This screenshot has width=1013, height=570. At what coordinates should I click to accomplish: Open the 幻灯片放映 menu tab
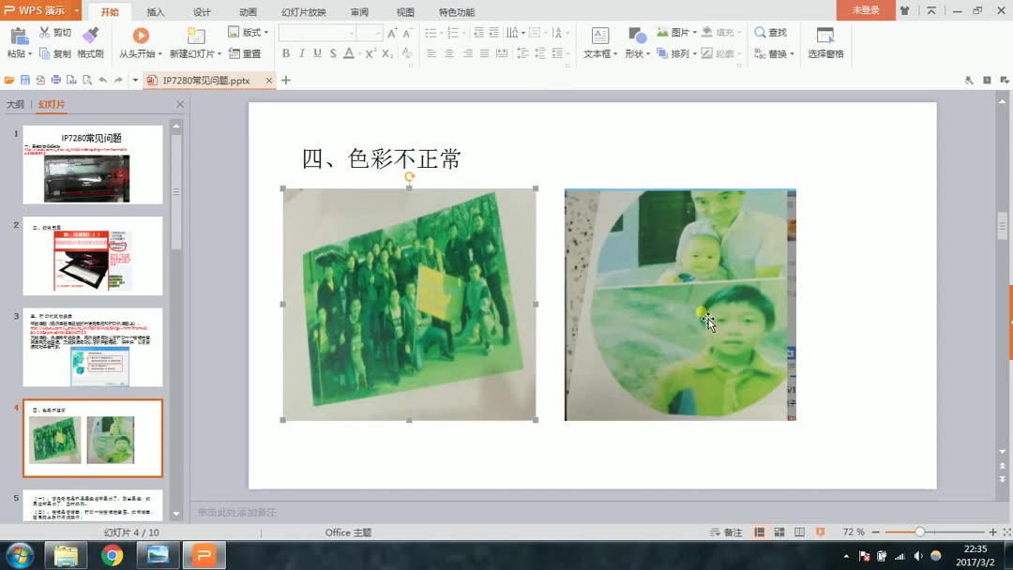click(307, 12)
